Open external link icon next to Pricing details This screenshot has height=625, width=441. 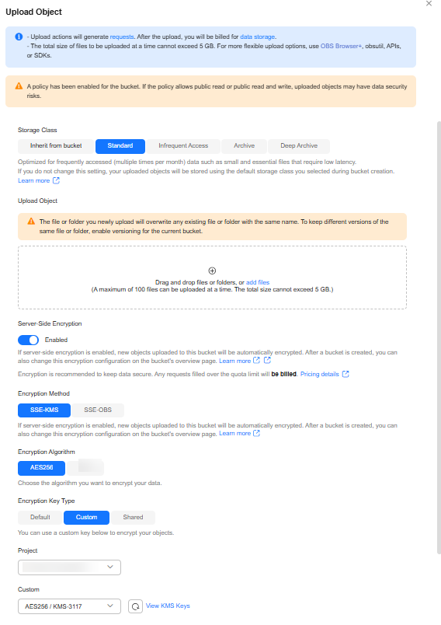click(346, 374)
